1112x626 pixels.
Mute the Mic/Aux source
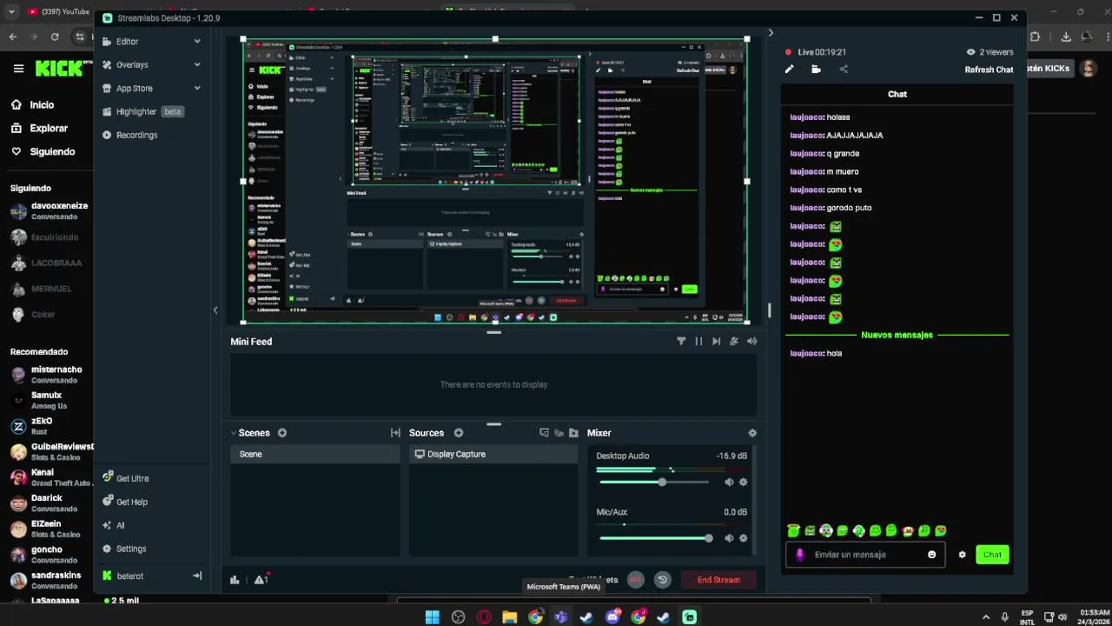pos(729,538)
